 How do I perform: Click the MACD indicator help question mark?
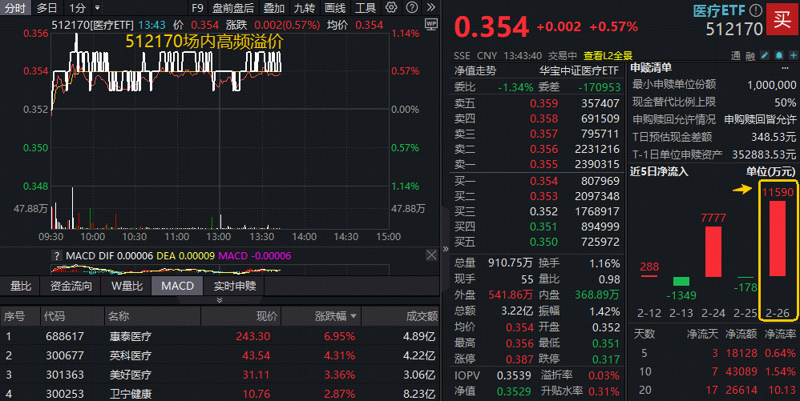coord(56,255)
